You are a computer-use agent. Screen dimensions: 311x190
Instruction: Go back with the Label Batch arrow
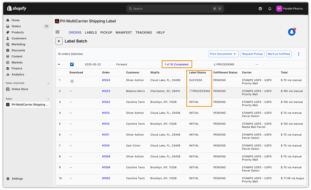point(59,41)
